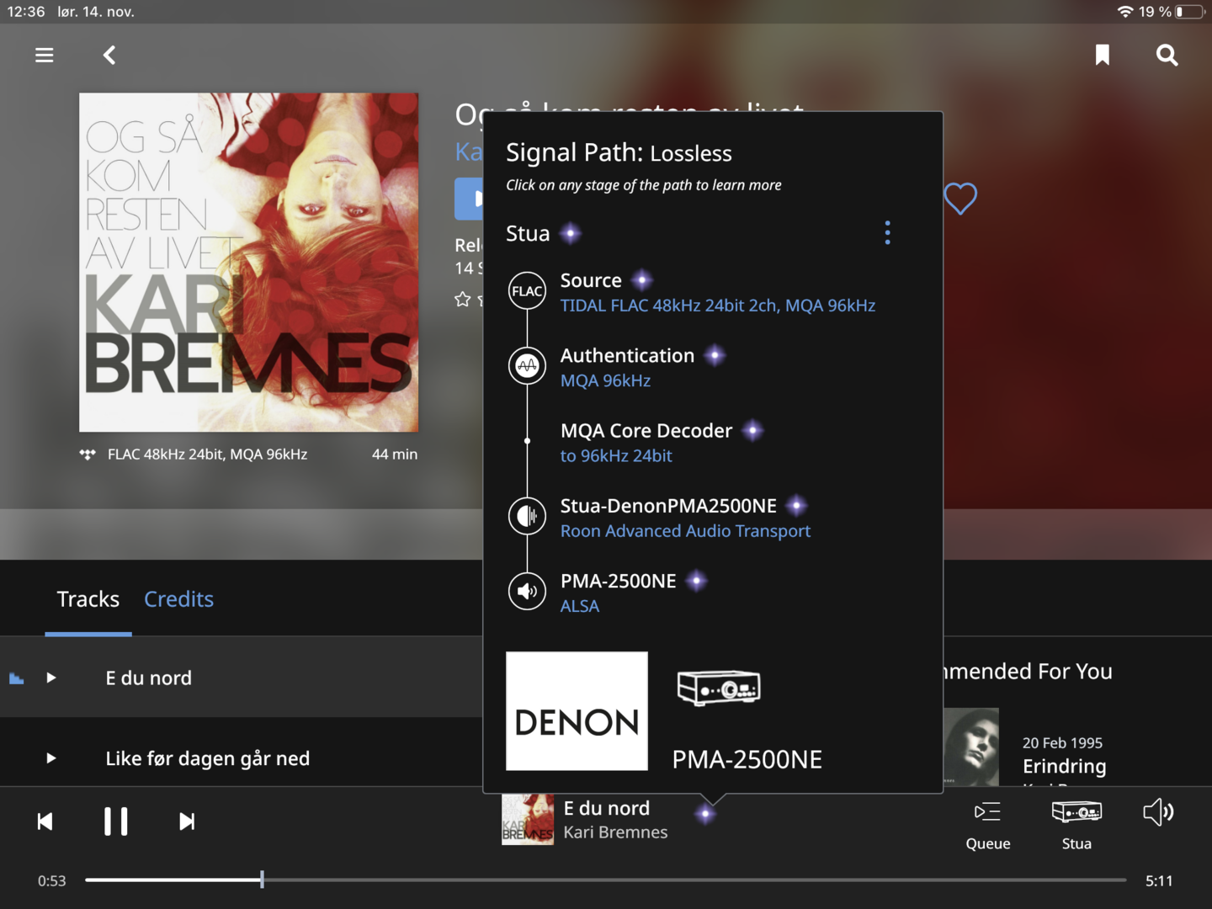Click the MQA 96kHz authentication link

coord(605,380)
